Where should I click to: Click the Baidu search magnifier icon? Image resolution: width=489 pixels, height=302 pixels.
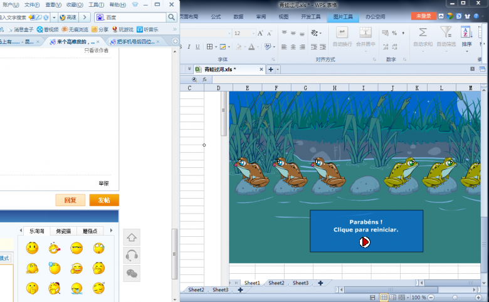click(x=172, y=18)
